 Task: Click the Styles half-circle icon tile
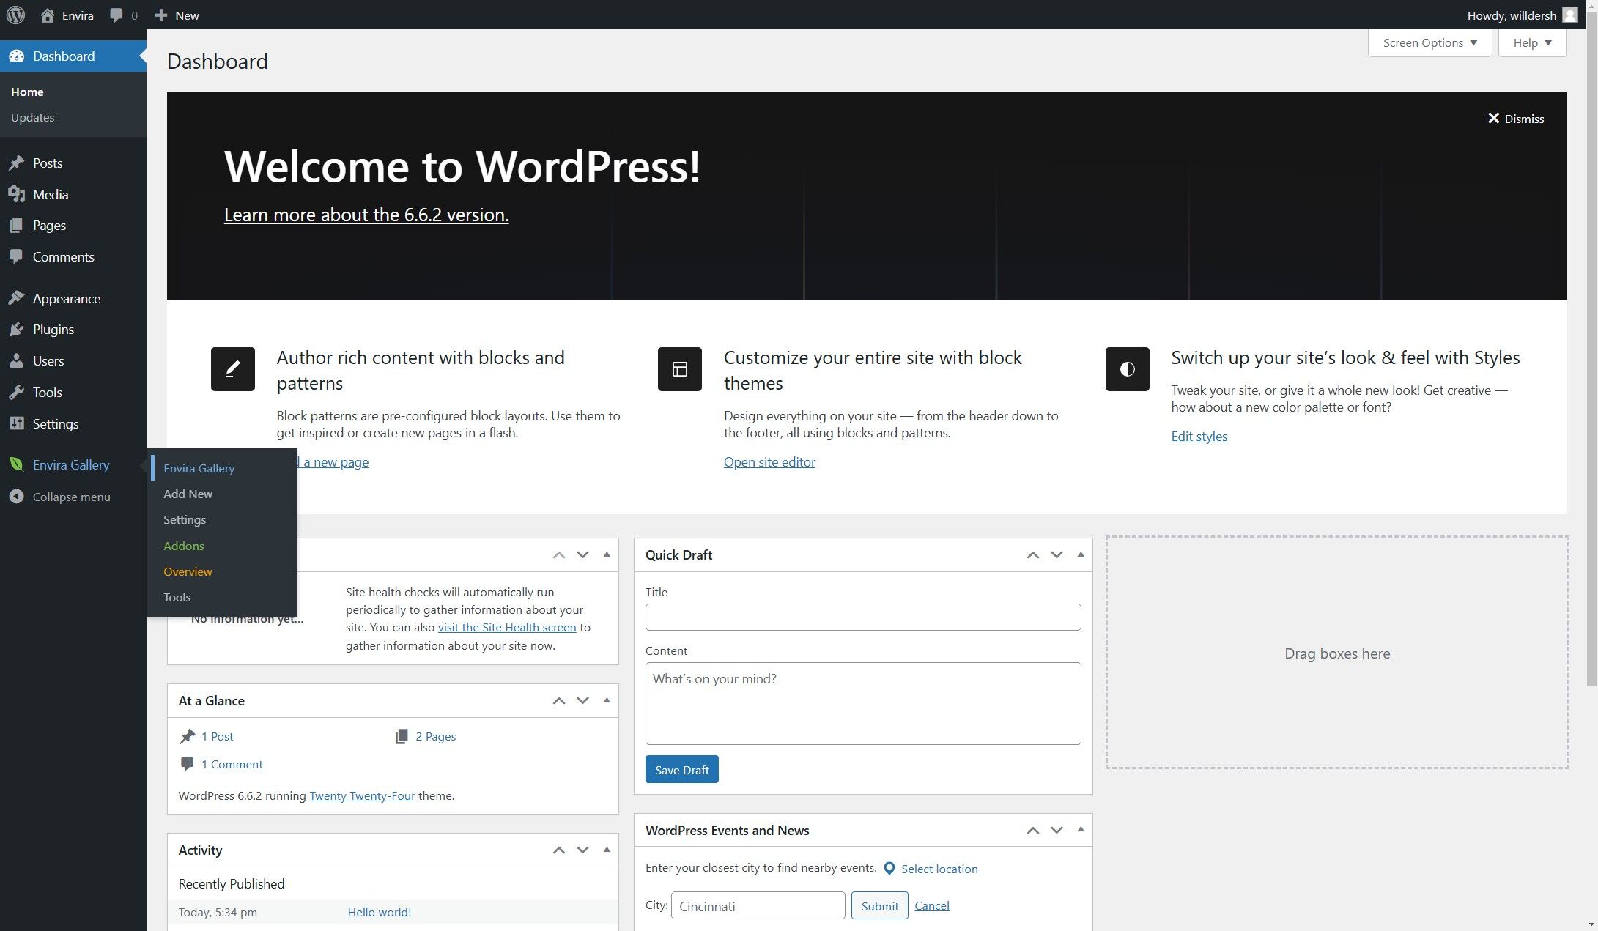pyautogui.click(x=1128, y=369)
